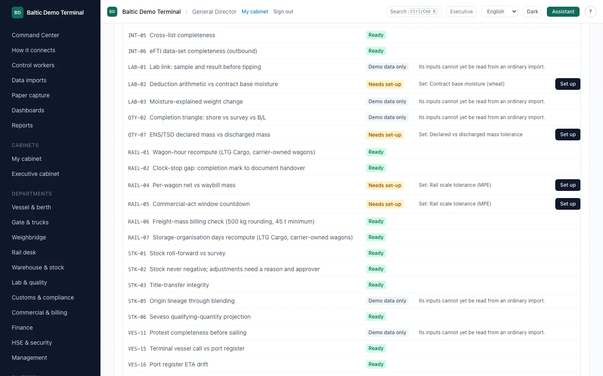Open the Assistant panel

point(563,12)
